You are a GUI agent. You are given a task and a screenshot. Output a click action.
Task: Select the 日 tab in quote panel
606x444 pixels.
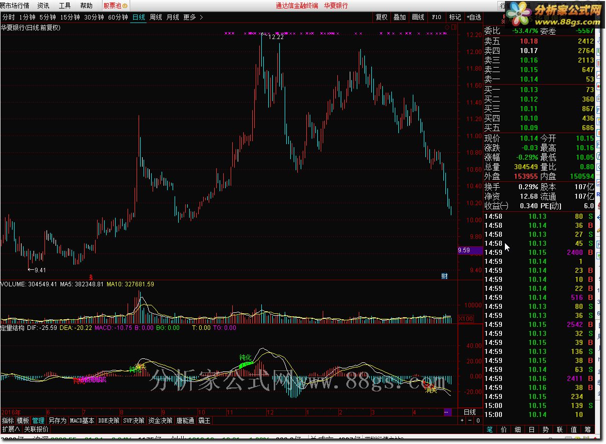point(531,429)
